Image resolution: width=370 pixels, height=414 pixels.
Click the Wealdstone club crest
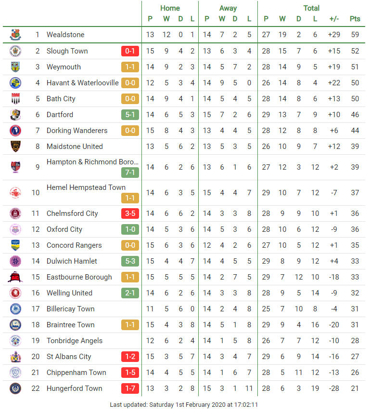[x=15, y=35]
